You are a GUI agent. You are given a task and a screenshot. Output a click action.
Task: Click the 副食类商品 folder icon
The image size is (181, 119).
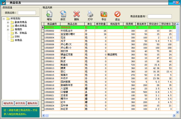12,22
